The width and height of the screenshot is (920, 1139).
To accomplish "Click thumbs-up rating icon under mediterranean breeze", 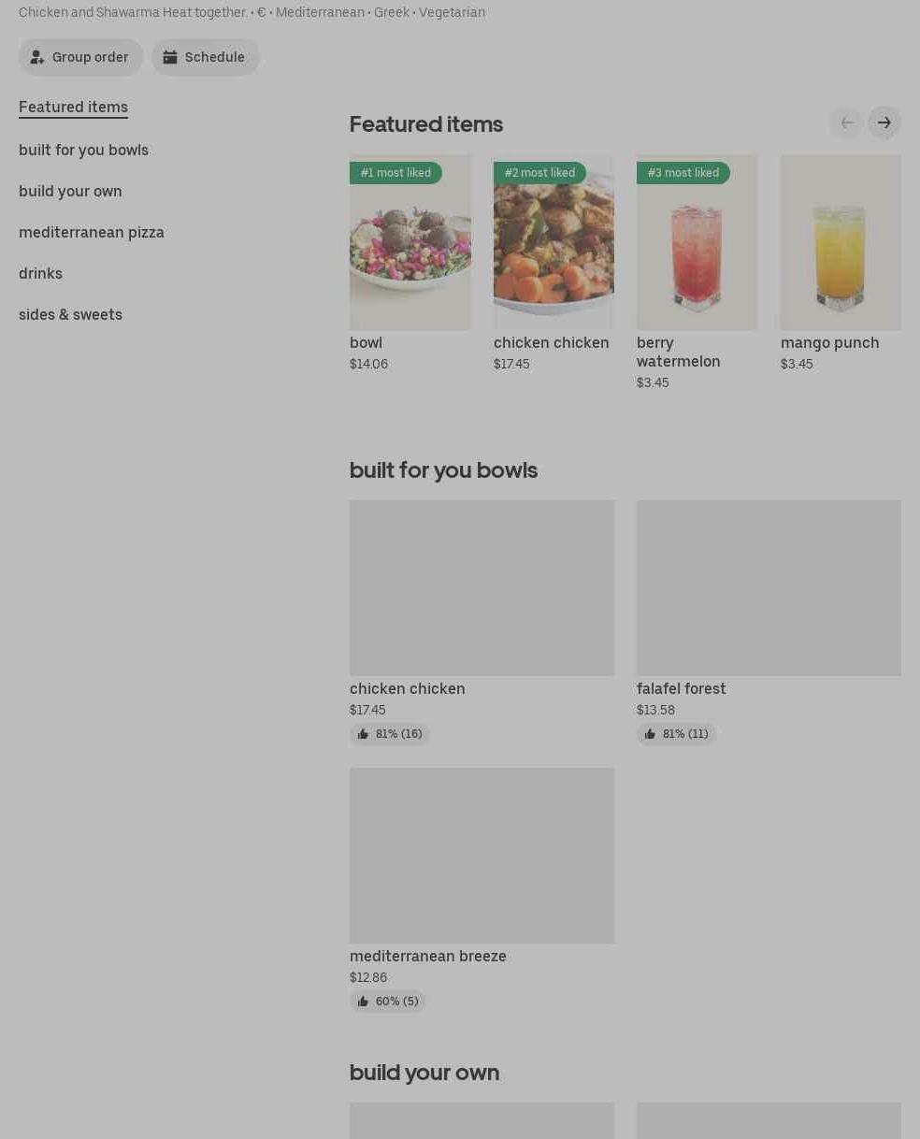I will [363, 1002].
